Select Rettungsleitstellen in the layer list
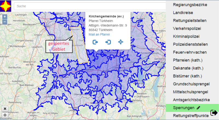This screenshot has width=219, height=120. pos(190,21)
